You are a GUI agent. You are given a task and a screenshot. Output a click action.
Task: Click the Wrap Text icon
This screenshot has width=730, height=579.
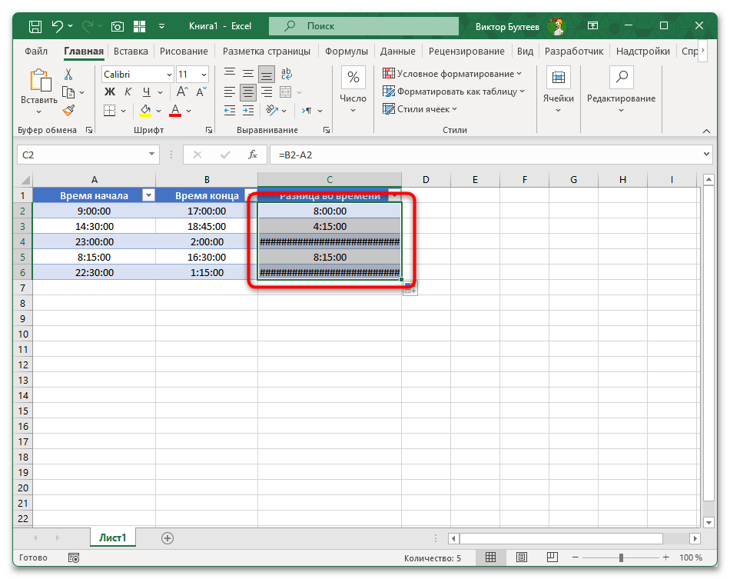pos(287,75)
